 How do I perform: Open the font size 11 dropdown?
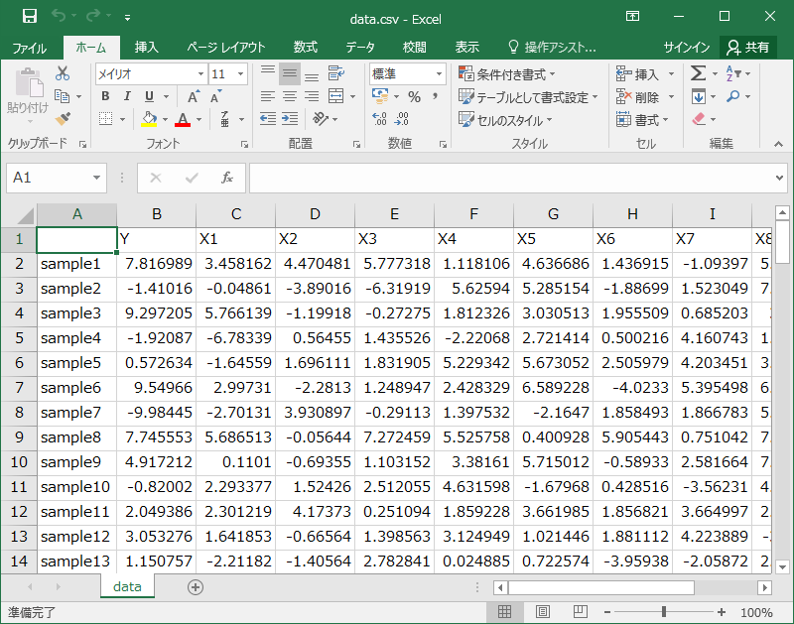pos(240,73)
